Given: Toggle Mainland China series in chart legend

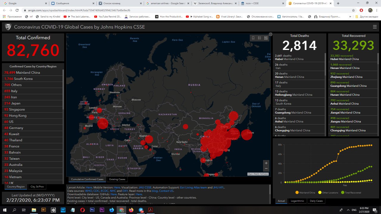Looking at the screenshot, I should [x=305, y=193].
